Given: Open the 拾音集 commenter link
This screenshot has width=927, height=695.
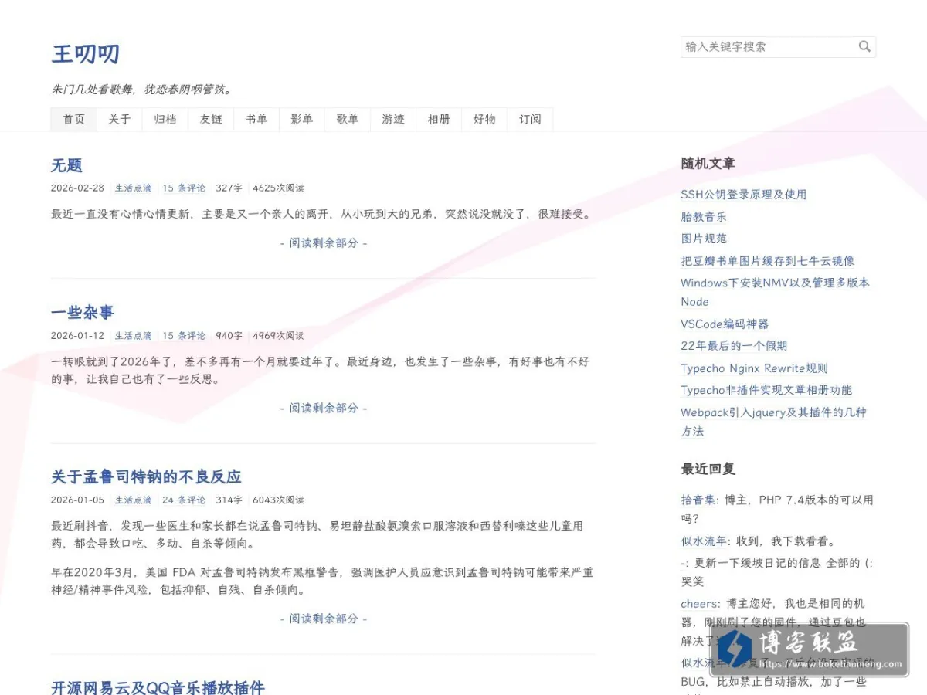Looking at the screenshot, I should pos(700,500).
